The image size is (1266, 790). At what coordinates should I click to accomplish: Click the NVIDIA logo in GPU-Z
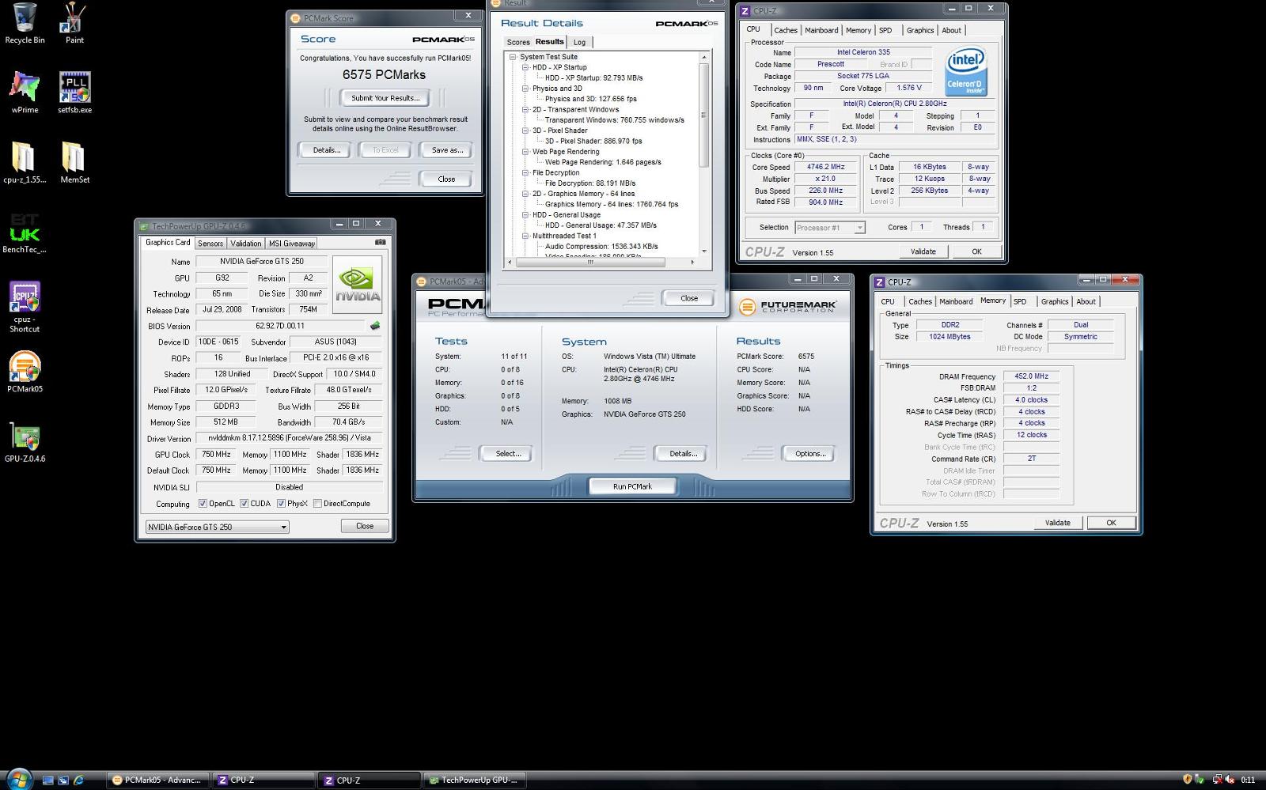[x=357, y=284]
